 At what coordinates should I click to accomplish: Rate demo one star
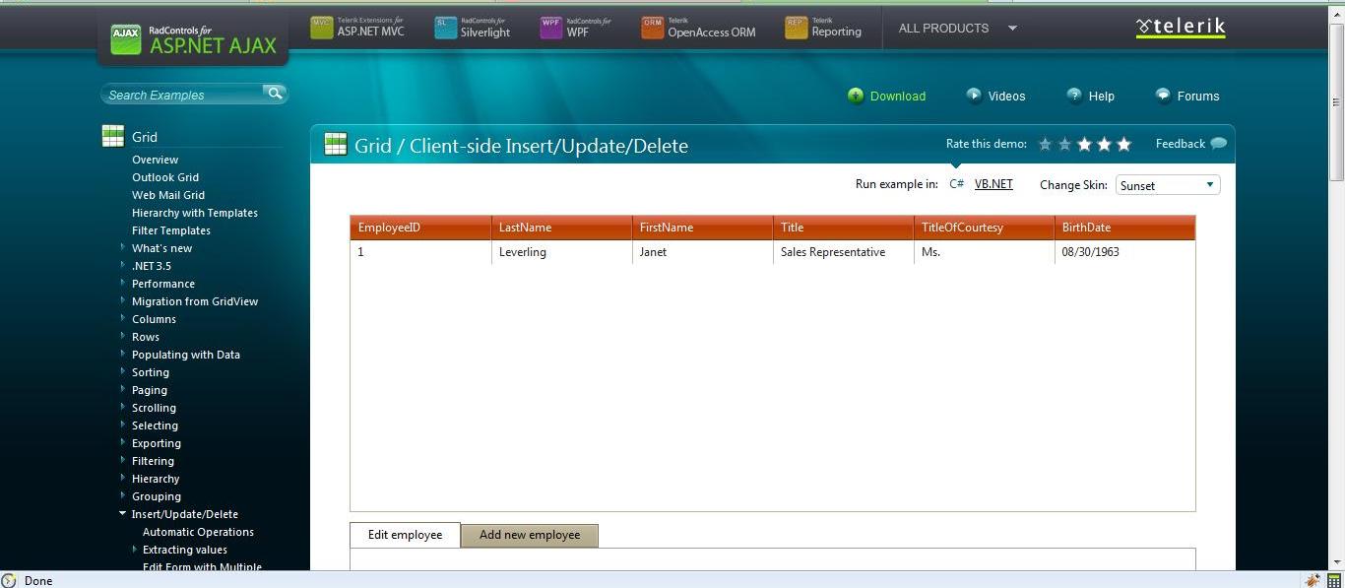point(1045,144)
